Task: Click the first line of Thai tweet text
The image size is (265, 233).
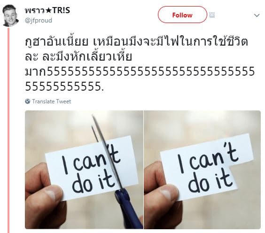Action: [x=136, y=41]
